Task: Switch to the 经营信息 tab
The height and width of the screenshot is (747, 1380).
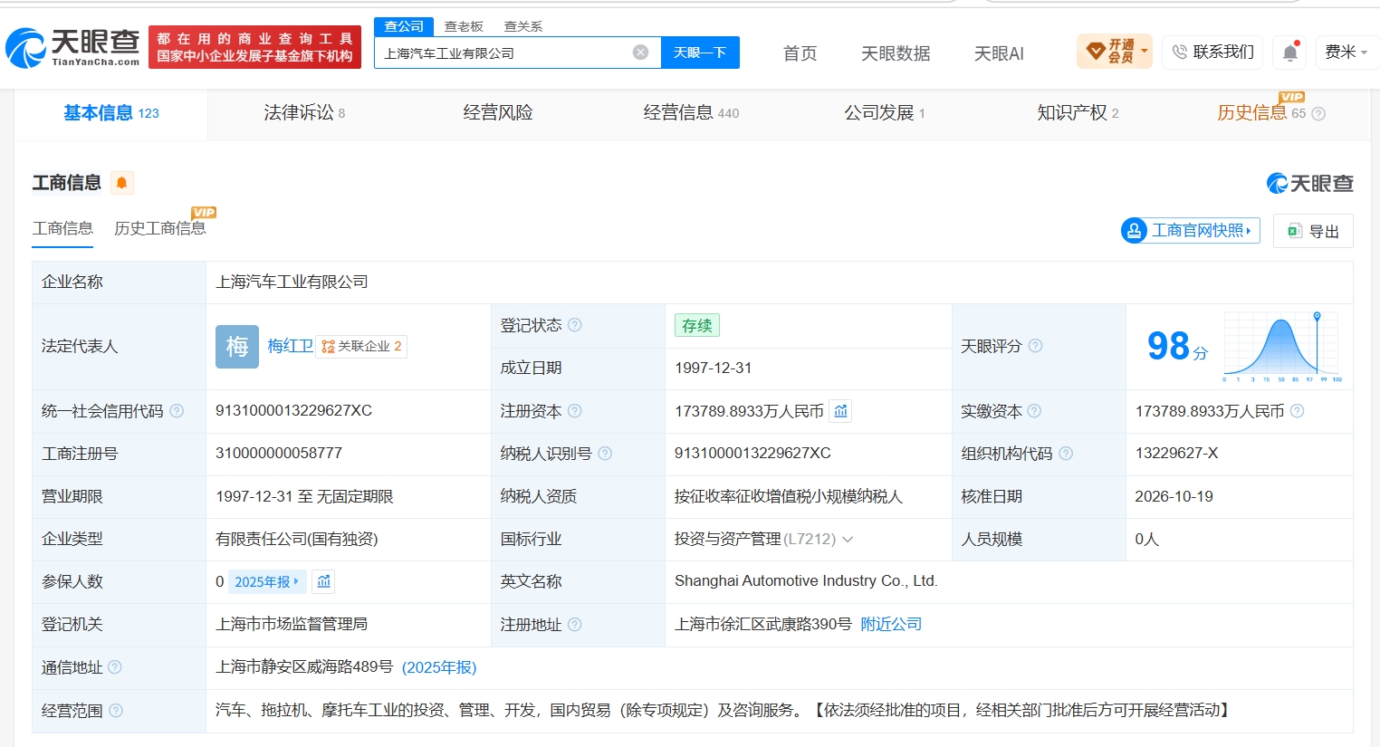Action: coord(691,113)
